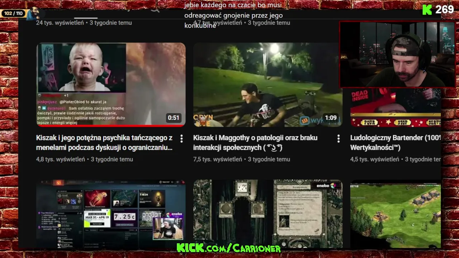Click '4,5 tys. wyświetleń' metadata text
The image size is (459, 258).
click(375, 159)
